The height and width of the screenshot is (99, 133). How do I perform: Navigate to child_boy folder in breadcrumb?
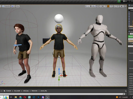pos(26,91)
